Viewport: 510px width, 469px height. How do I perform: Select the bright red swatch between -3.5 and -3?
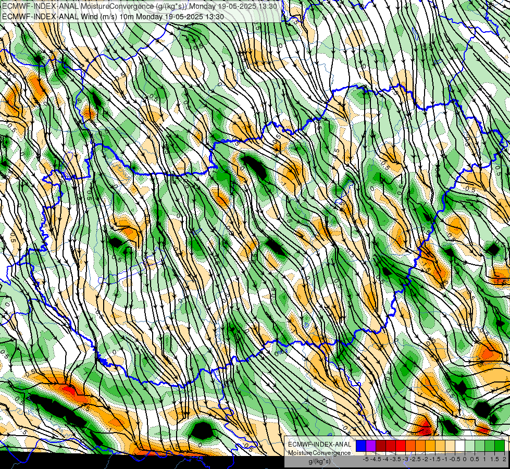401,446
